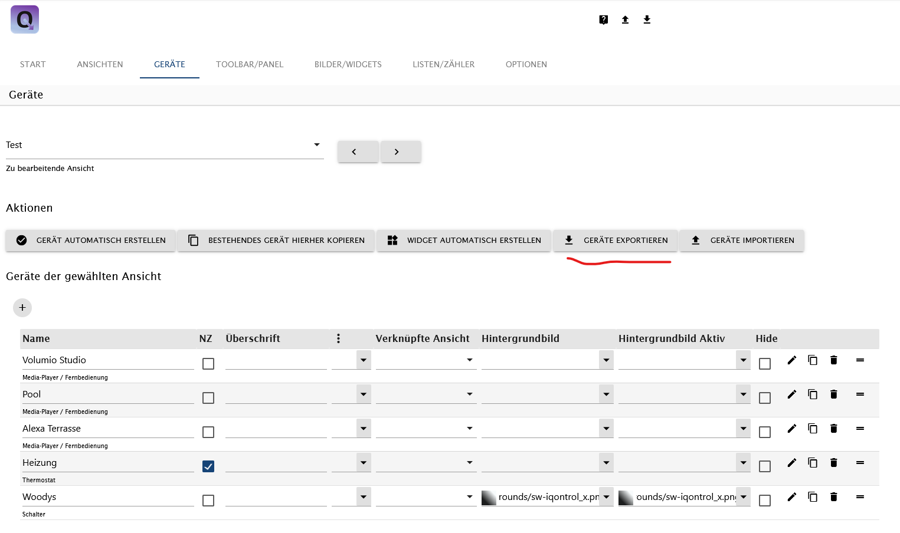This screenshot has height=533, width=900.
Task: Open the Überschrift column options menu
Action: [x=338, y=338]
